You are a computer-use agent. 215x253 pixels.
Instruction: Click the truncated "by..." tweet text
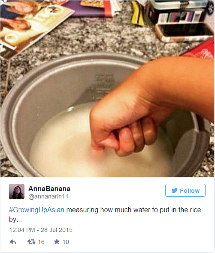click(x=15, y=219)
